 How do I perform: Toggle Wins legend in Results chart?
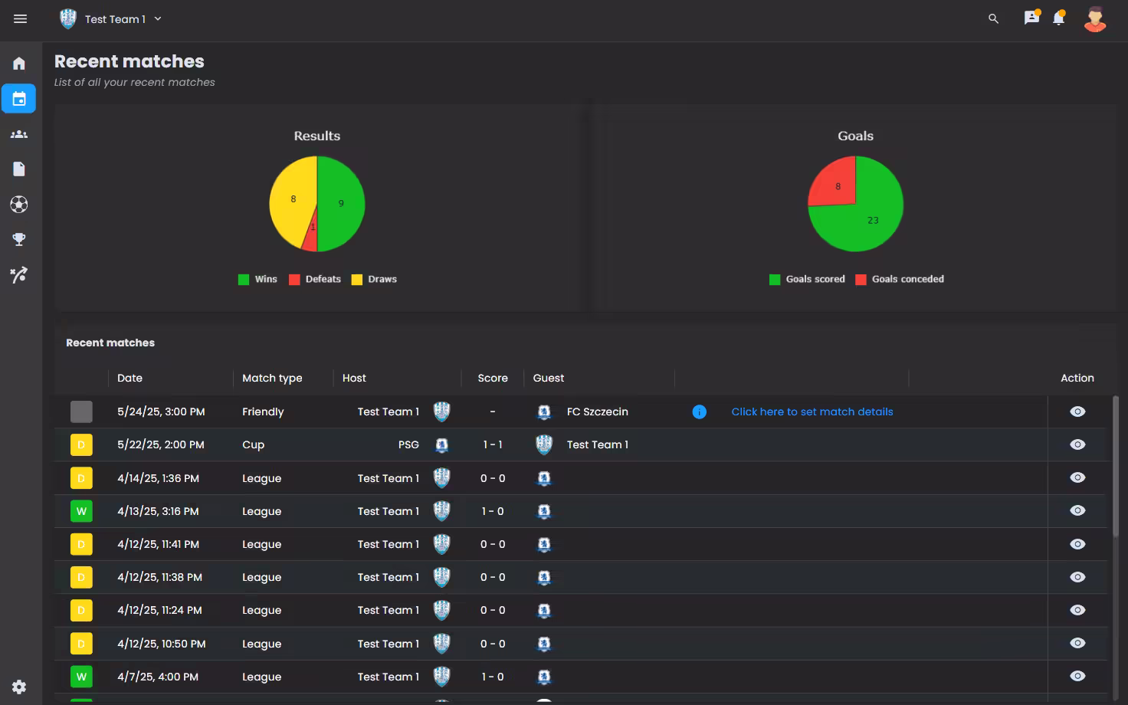pyautogui.click(x=258, y=280)
